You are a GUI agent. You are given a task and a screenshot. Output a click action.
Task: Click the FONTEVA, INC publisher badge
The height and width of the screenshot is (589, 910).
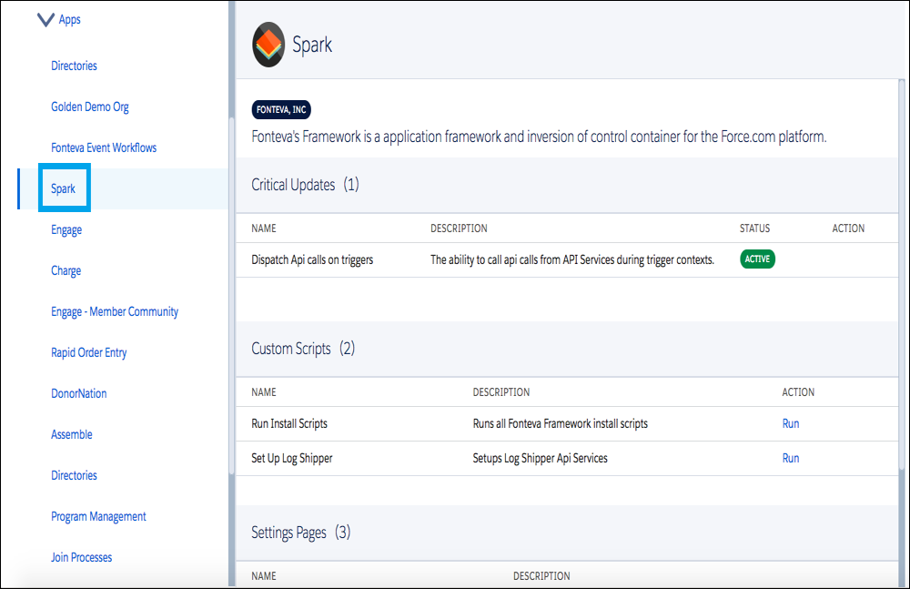[x=281, y=110]
